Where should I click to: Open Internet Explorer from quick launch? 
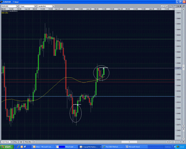18,147
